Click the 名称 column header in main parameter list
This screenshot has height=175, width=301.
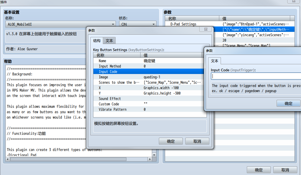[x=192, y=18]
